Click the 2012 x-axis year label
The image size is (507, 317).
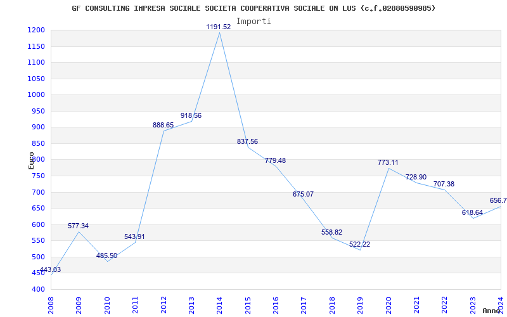(164, 305)
